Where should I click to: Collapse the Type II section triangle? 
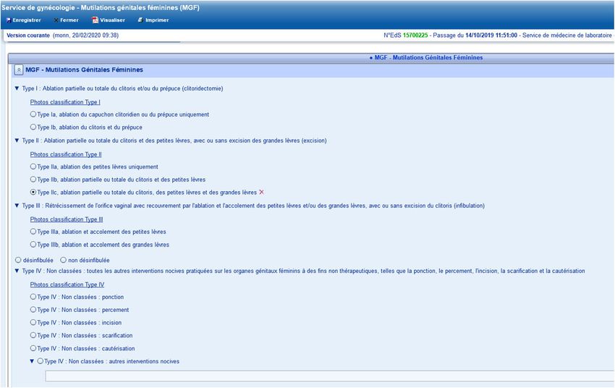click(x=17, y=140)
